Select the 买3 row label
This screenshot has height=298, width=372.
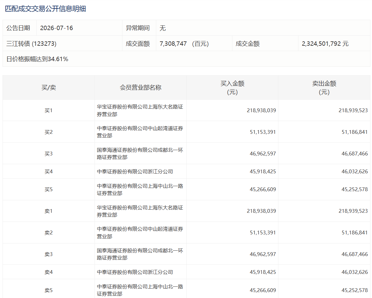[x=49, y=154]
